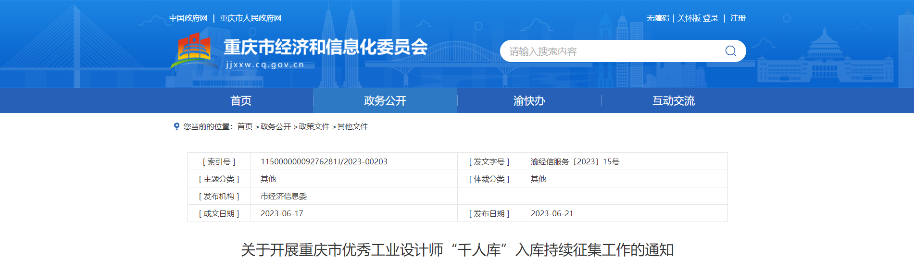Select 首页 in the breadcrumb path
The width and height of the screenshot is (914, 259).
pyautogui.click(x=245, y=126)
